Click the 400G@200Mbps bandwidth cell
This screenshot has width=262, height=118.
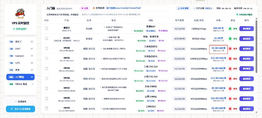(198, 89)
